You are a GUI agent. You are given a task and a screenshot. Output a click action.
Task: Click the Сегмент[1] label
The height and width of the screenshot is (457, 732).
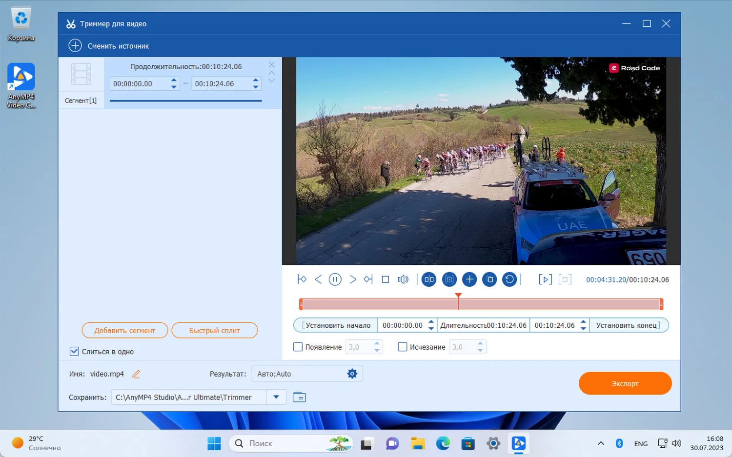coord(81,100)
